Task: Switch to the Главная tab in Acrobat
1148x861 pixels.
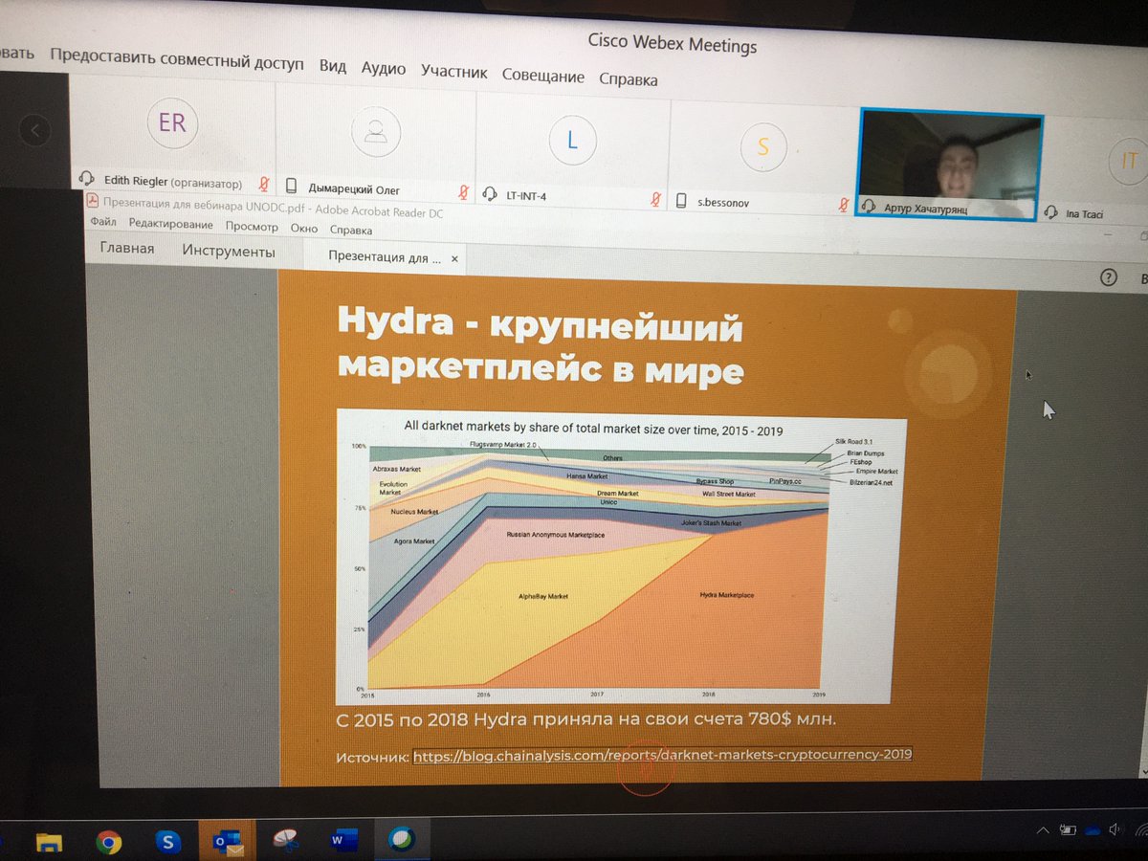Action: (x=127, y=249)
